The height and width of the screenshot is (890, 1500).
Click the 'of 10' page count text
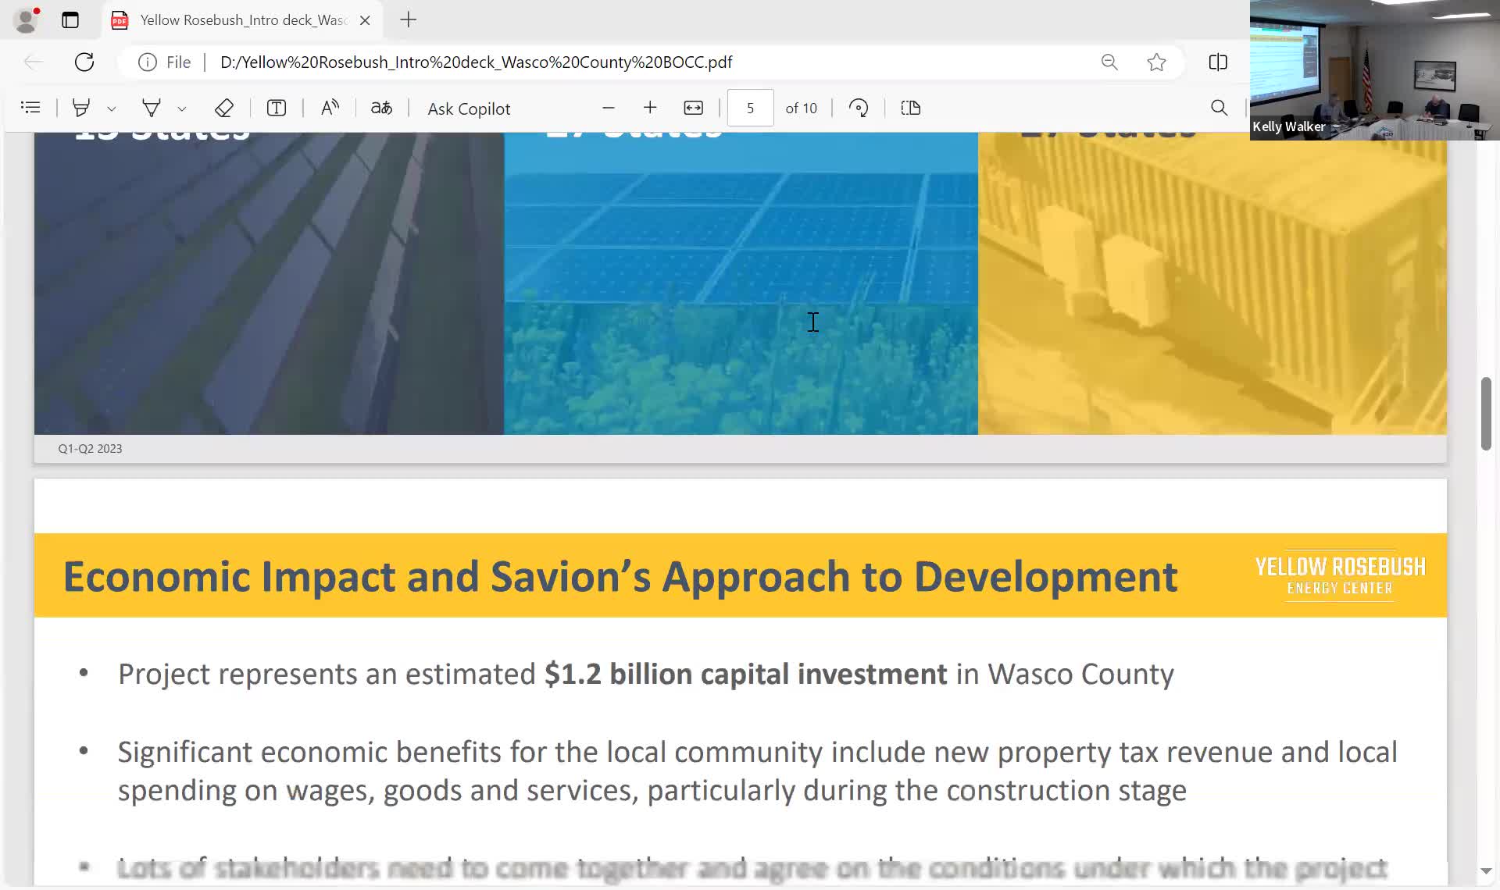(x=801, y=109)
